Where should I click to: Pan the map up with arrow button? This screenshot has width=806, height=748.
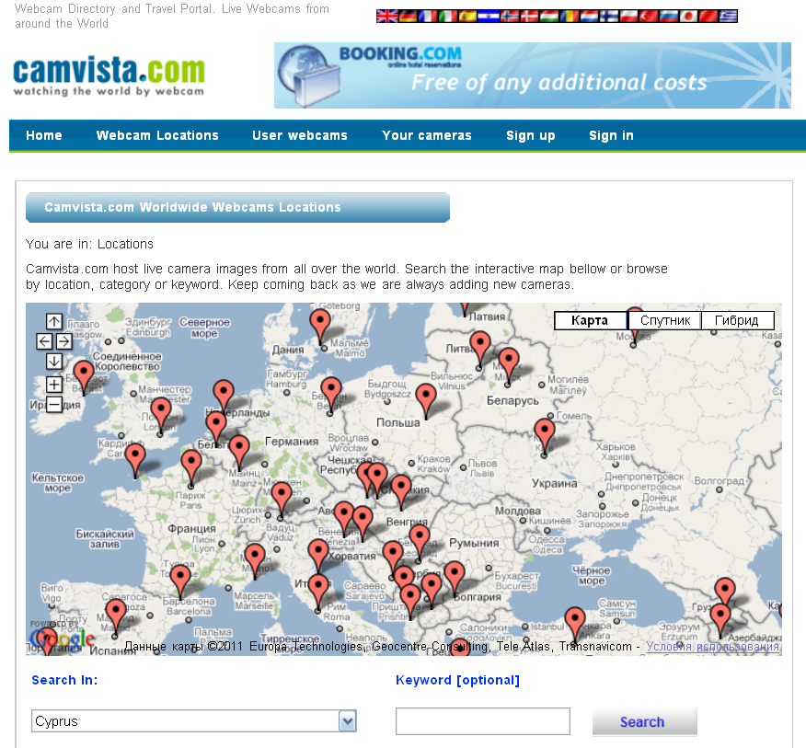point(54,321)
